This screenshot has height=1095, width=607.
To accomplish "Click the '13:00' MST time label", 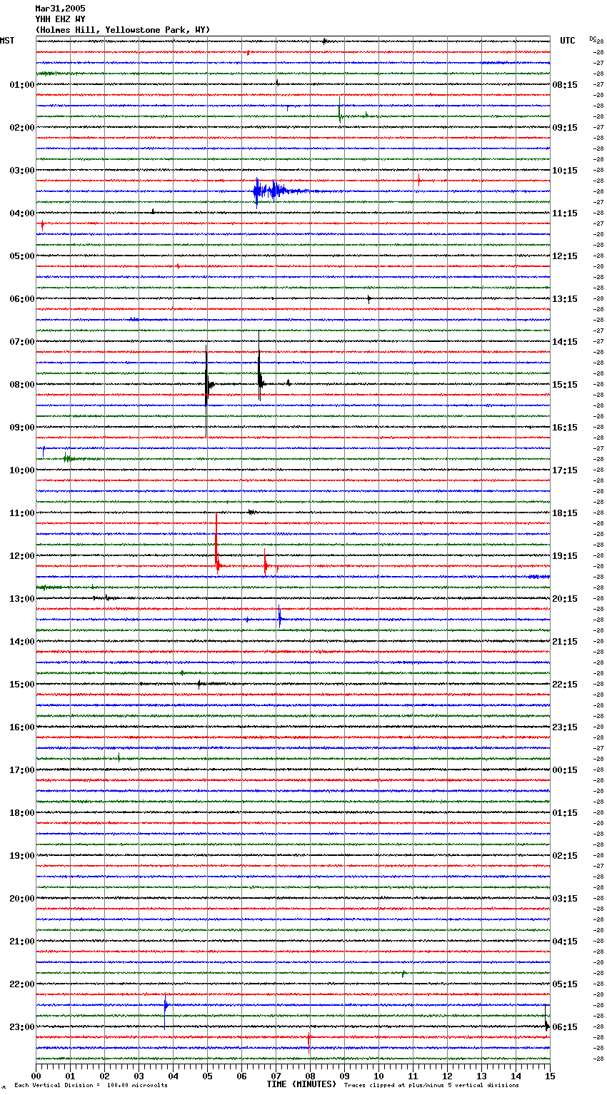I will 22,599.
